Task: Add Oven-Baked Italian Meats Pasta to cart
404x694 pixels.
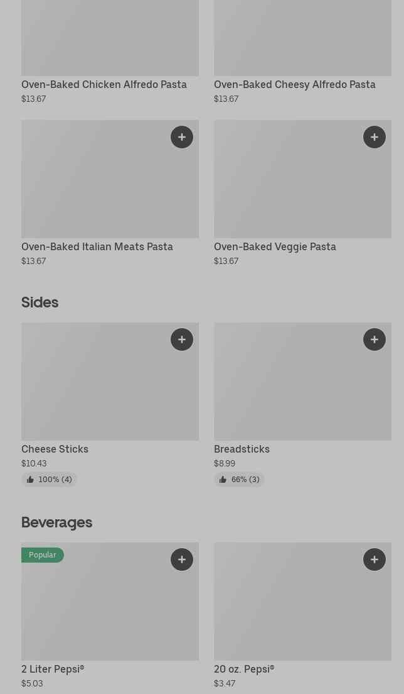Action: coord(182,137)
